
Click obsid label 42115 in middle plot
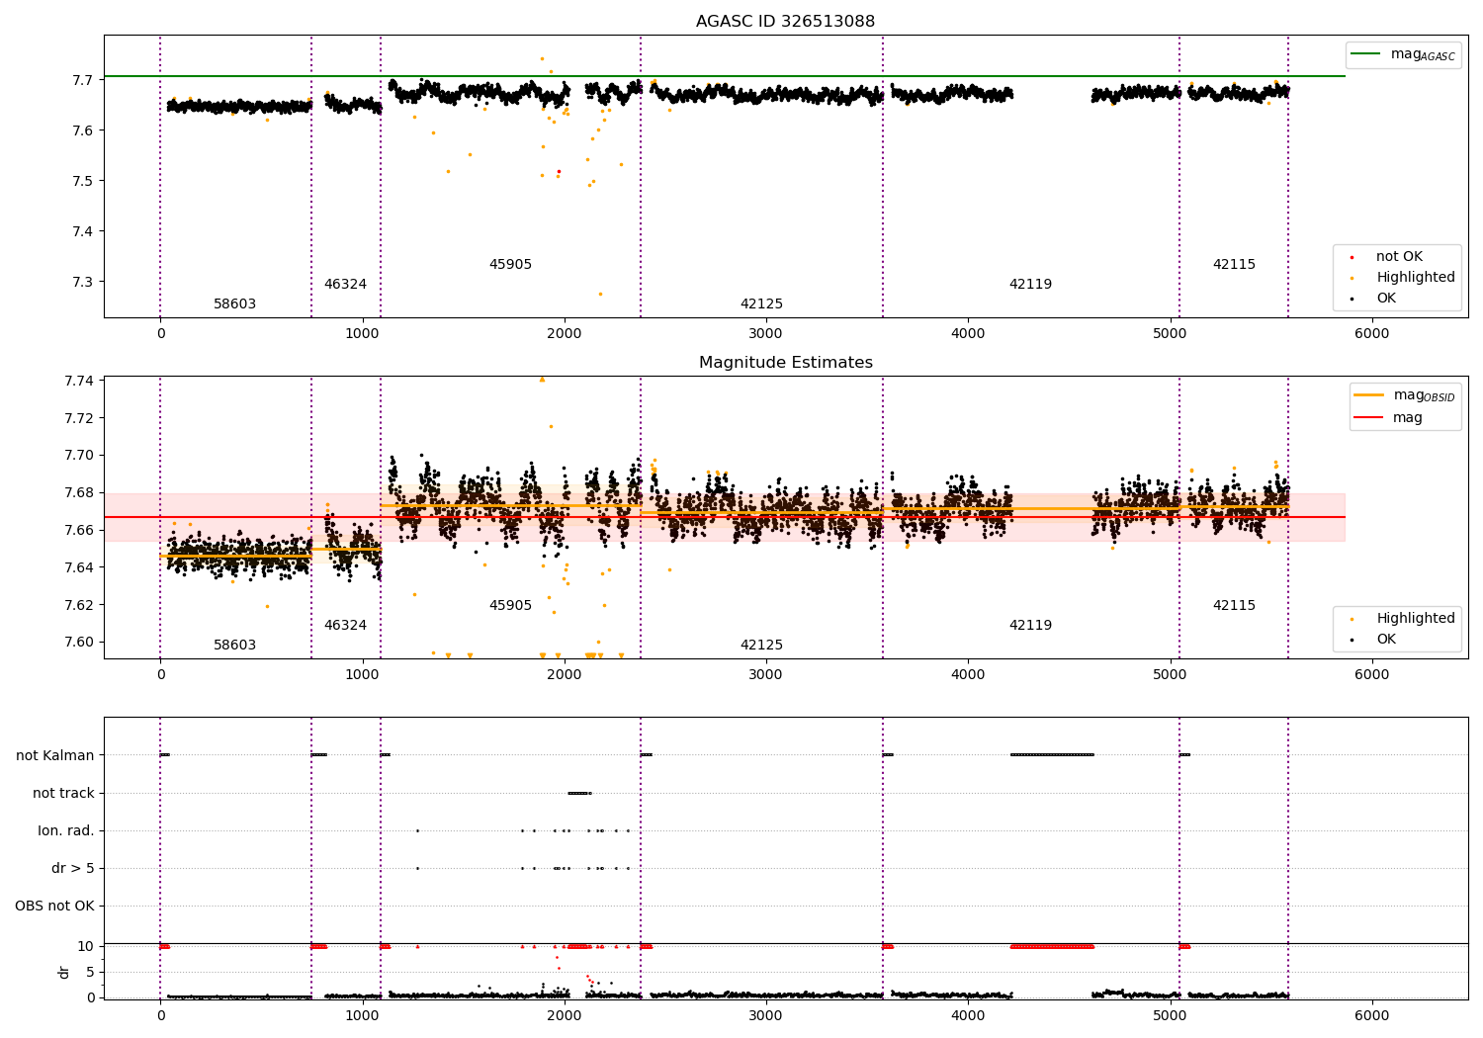[x=1234, y=606]
